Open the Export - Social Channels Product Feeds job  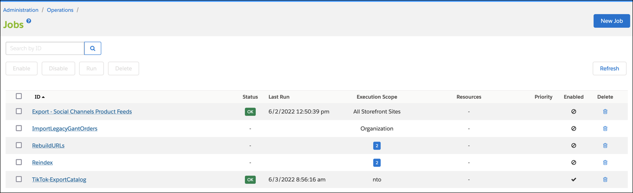click(x=82, y=111)
